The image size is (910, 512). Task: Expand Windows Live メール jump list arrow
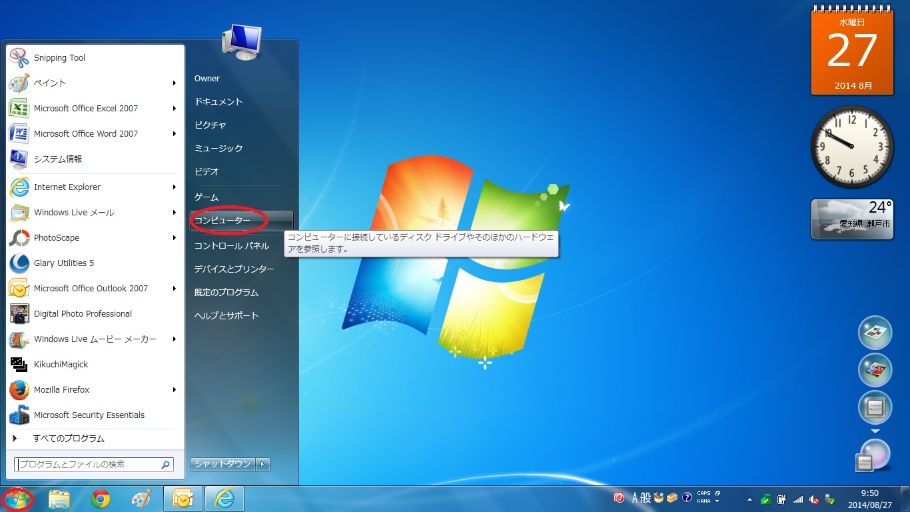tap(174, 213)
